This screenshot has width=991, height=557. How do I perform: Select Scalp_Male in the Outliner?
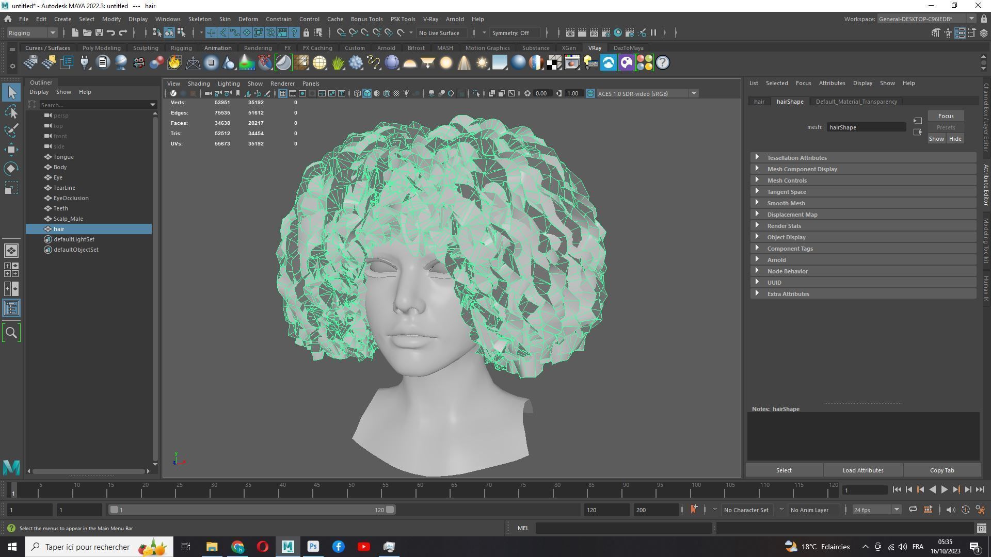click(x=68, y=219)
